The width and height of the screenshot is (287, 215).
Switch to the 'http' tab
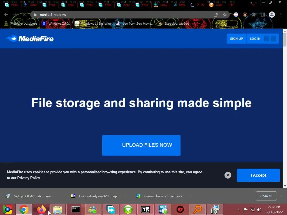(x=179, y=5)
